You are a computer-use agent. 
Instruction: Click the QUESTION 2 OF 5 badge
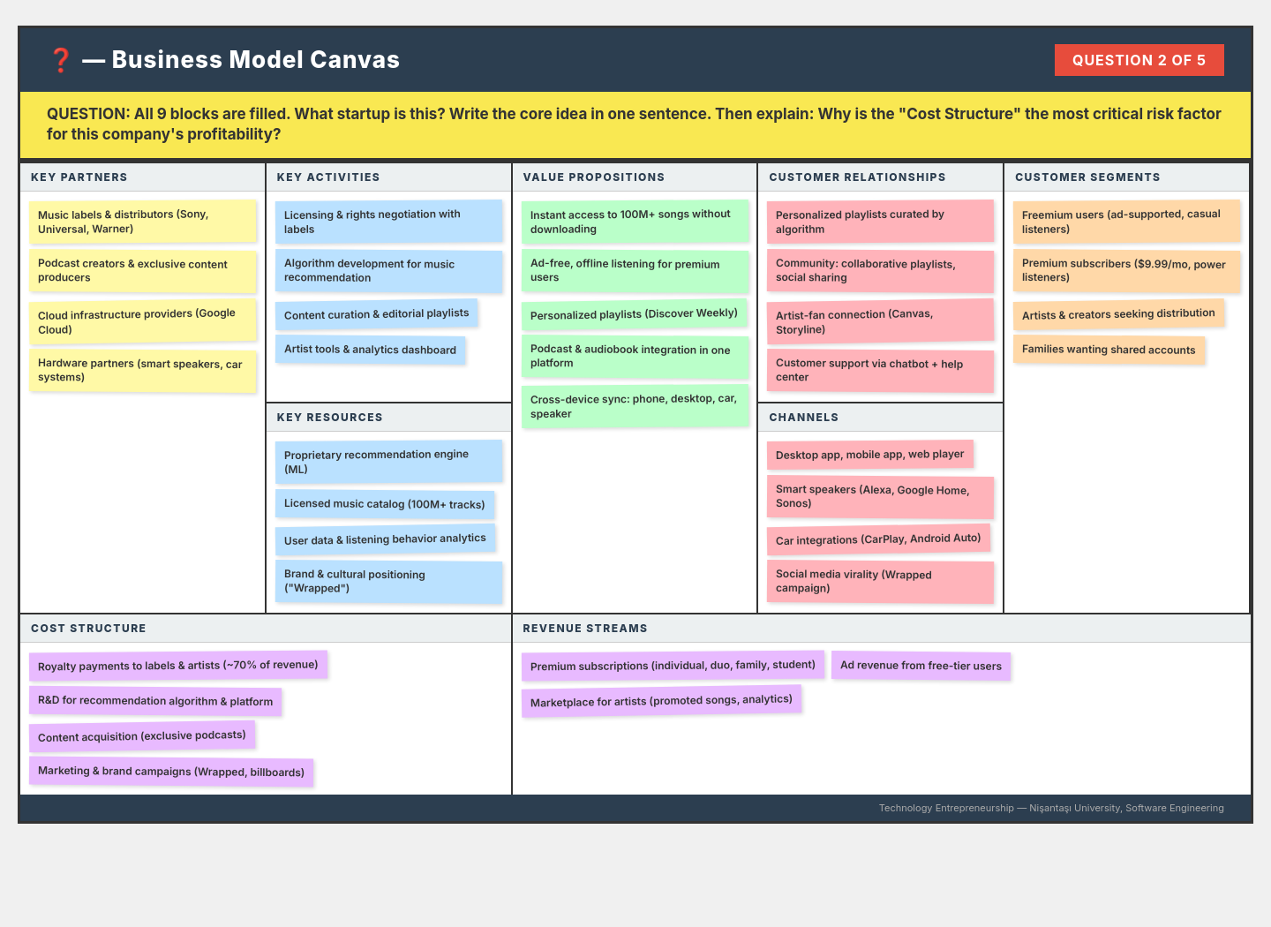[x=1139, y=60]
